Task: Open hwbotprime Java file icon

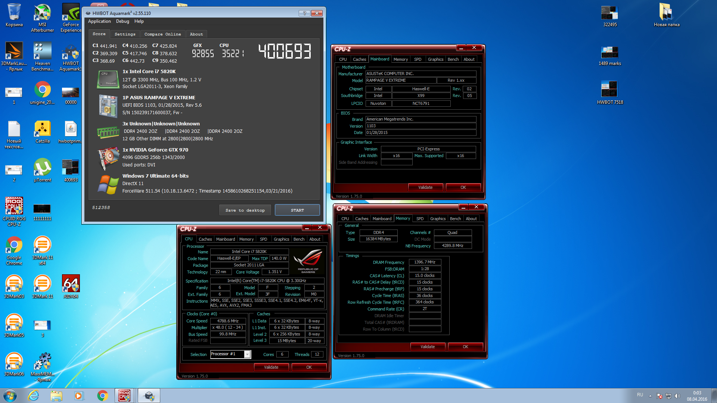Action: pyautogui.click(x=71, y=132)
